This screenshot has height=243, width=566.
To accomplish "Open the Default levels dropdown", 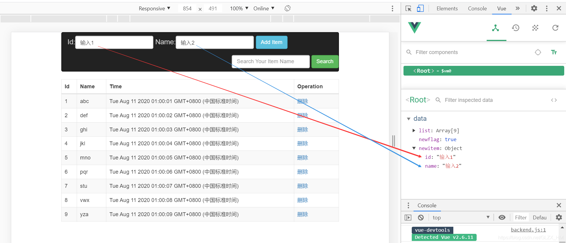I will [x=540, y=218].
